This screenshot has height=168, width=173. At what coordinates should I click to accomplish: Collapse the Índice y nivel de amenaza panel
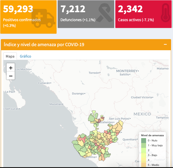tap(165, 44)
